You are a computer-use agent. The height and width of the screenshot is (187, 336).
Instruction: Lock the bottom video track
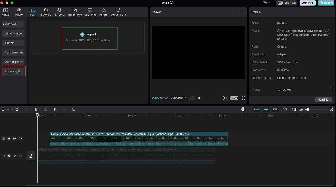9,156
